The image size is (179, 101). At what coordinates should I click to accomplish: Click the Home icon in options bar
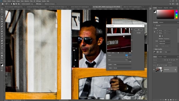(x=3, y=4)
